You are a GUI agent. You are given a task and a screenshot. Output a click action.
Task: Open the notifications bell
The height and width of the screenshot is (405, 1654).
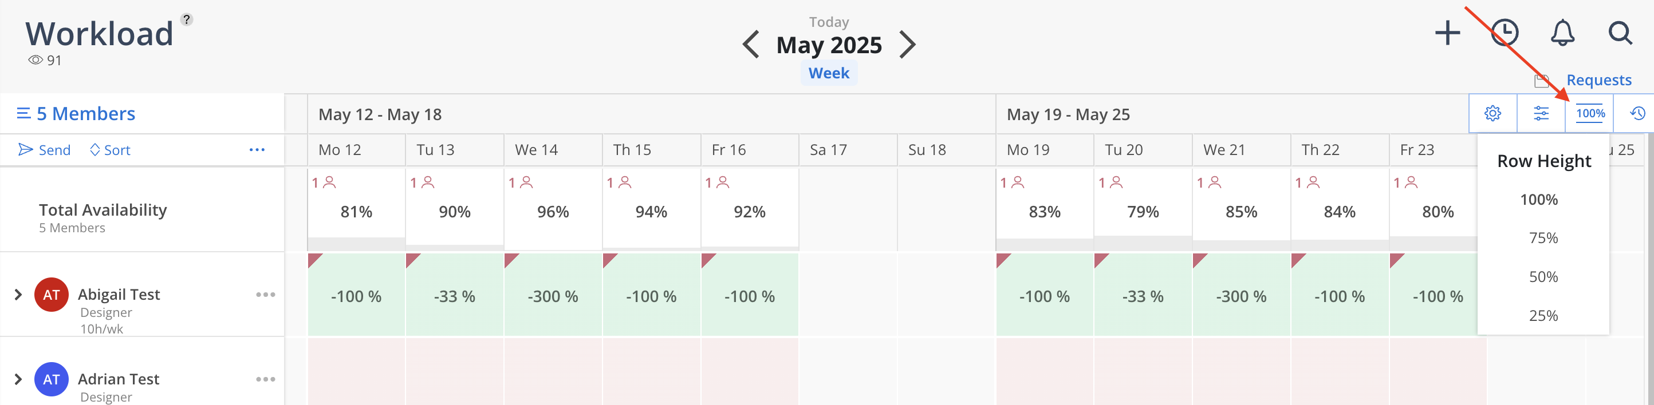1562,33
